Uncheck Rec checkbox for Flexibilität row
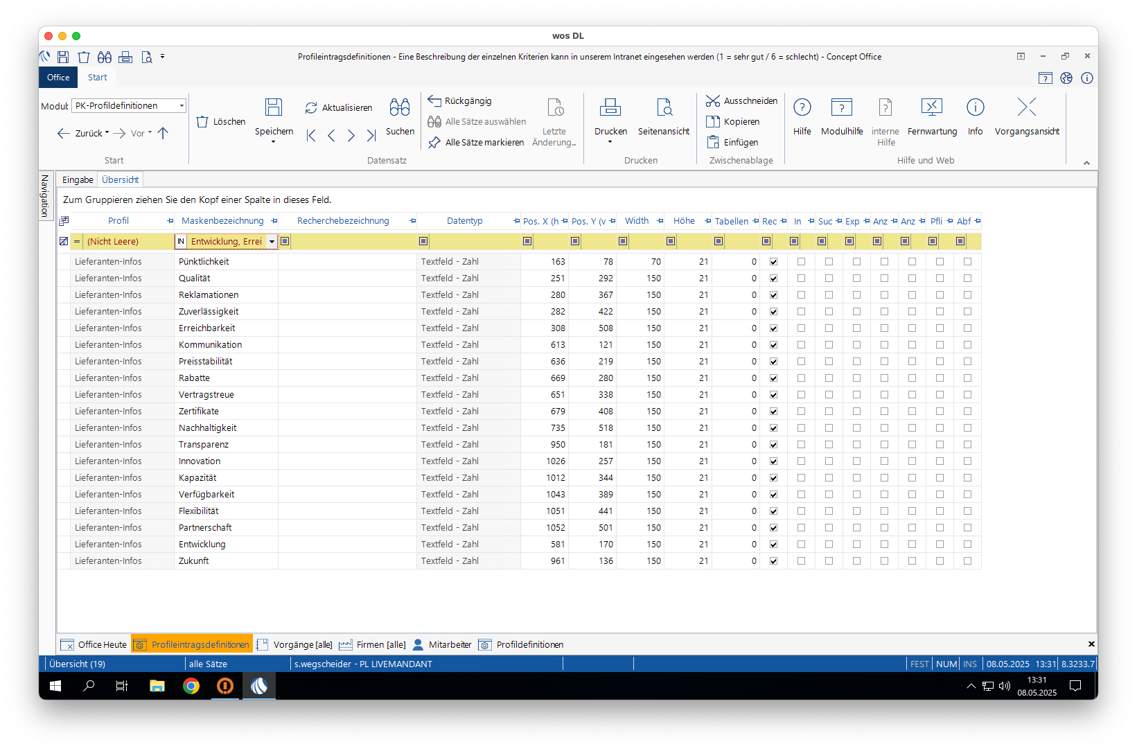Viewport: 1137px width, 751px height. point(774,511)
